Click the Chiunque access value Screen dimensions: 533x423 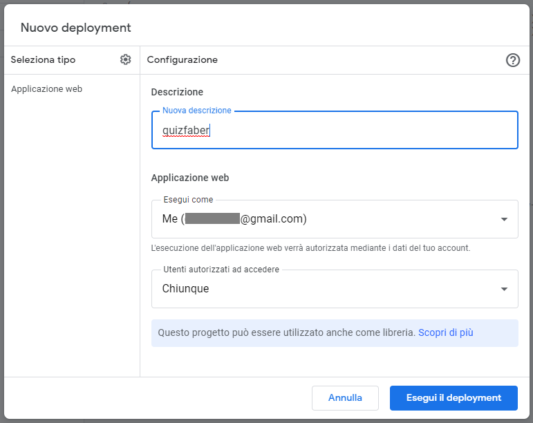tap(185, 289)
